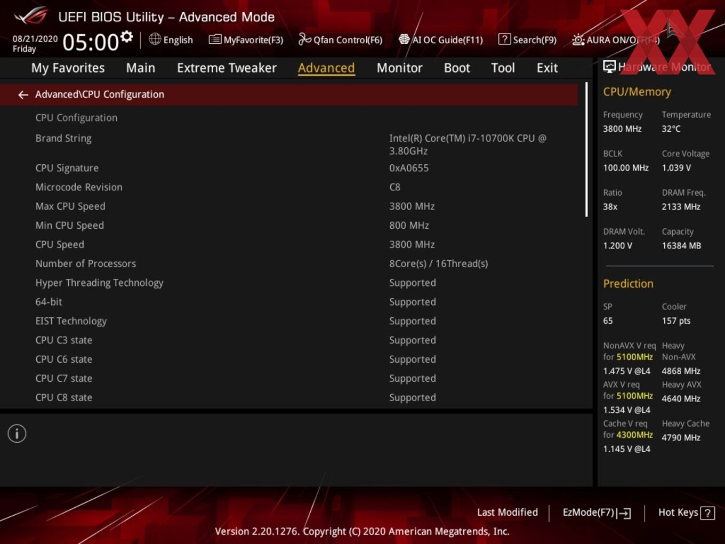The height and width of the screenshot is (544, 725).
Task: Click the 157 pts cooler score
Action: tap(676, 321)
